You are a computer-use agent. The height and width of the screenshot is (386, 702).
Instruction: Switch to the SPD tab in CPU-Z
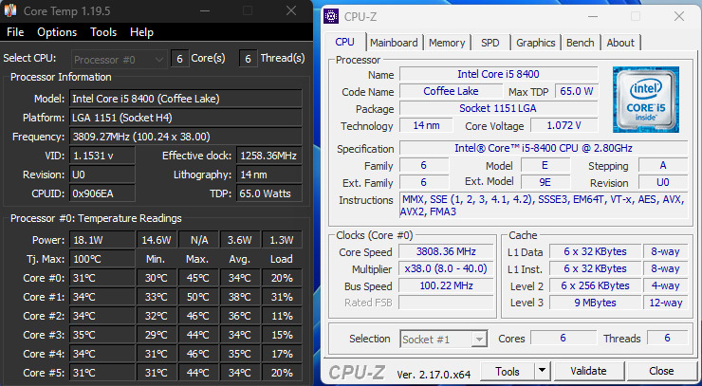[490, 43]
